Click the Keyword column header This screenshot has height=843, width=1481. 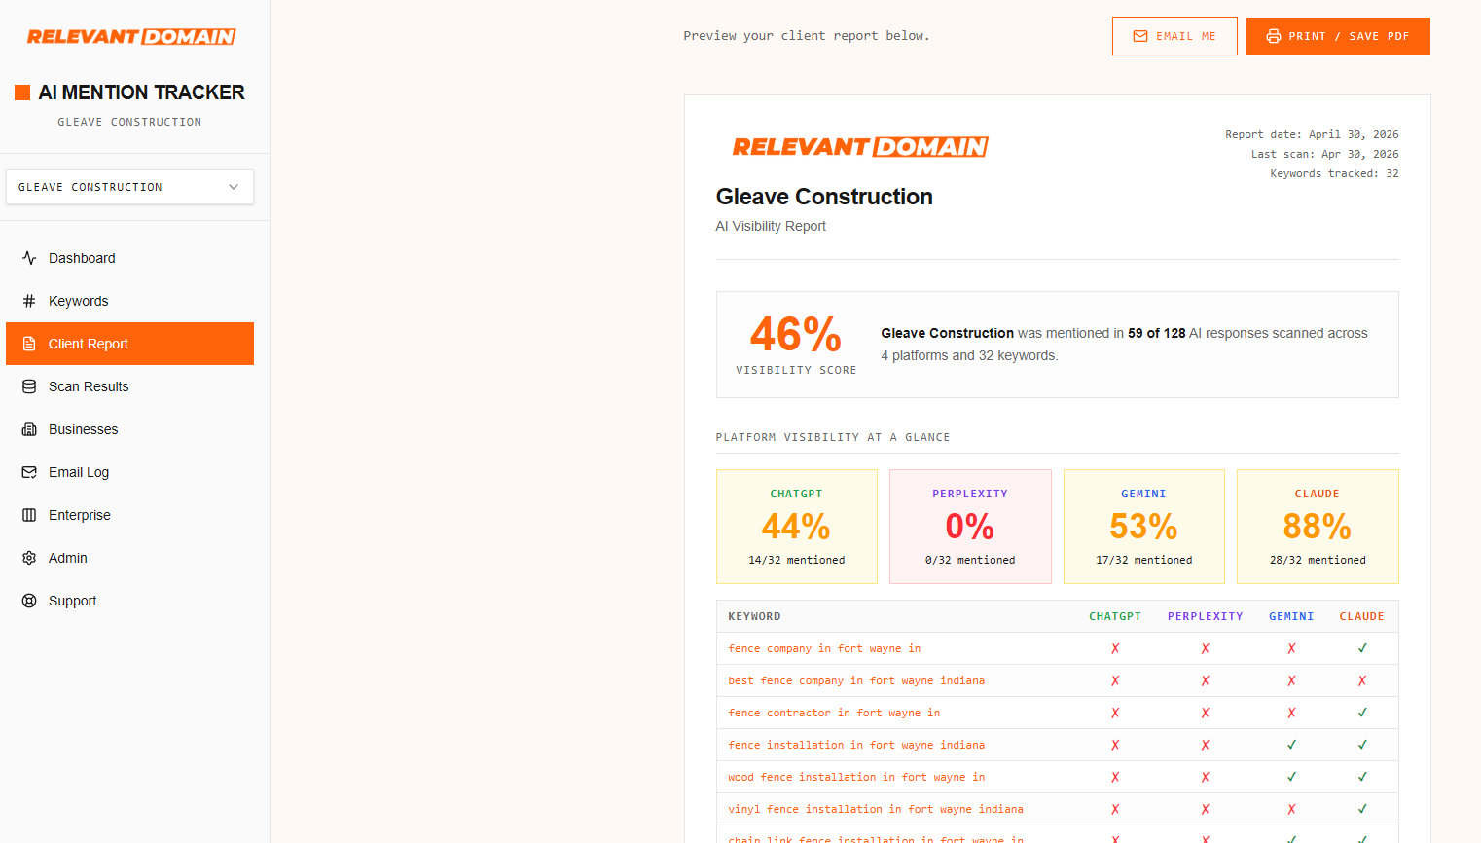pyautogui.click(x=754, y=616)
